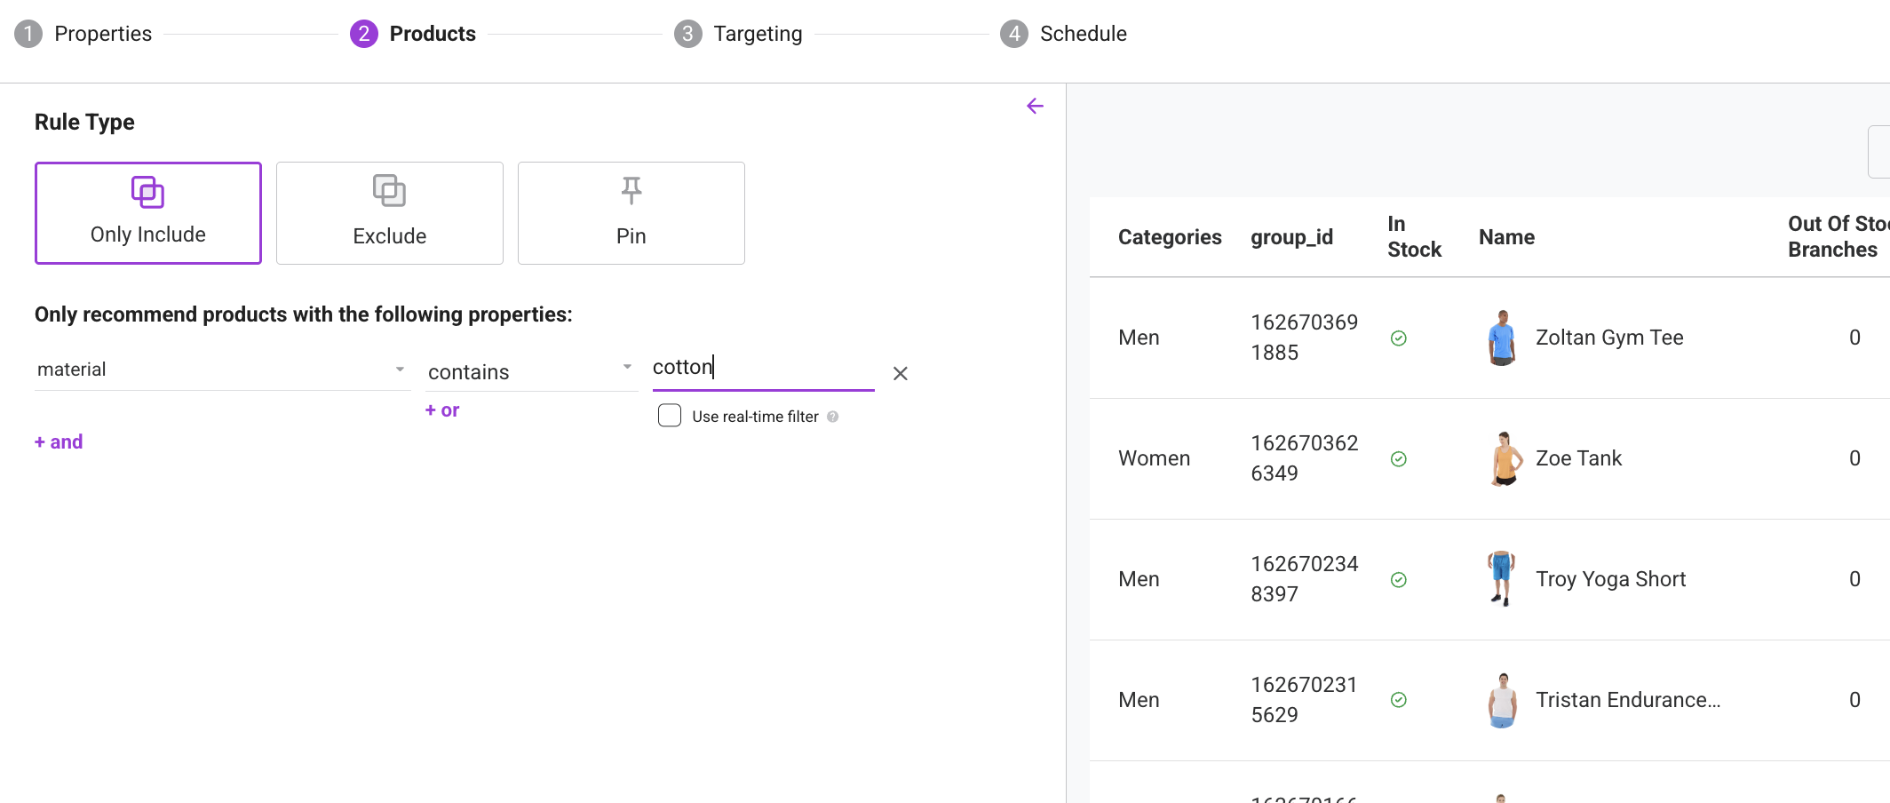Choose the Exclude rule type

pyautogui.click(x=390, y=213)
